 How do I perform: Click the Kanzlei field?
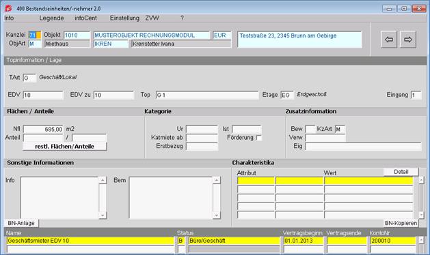point(35,35)
